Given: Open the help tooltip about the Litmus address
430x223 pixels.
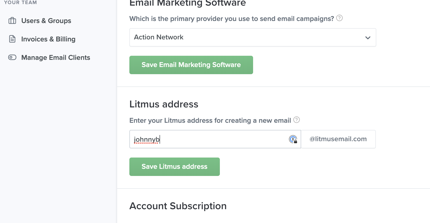Looking at the screenshot, I should tap(297, 120).
